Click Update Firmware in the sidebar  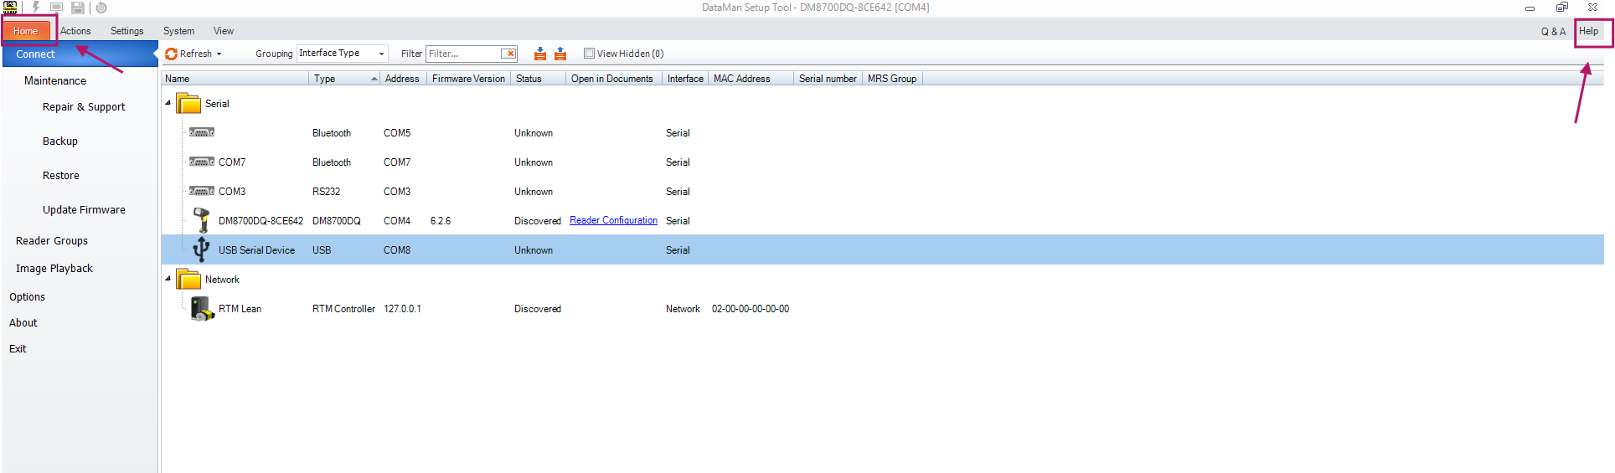coord(84,210)
